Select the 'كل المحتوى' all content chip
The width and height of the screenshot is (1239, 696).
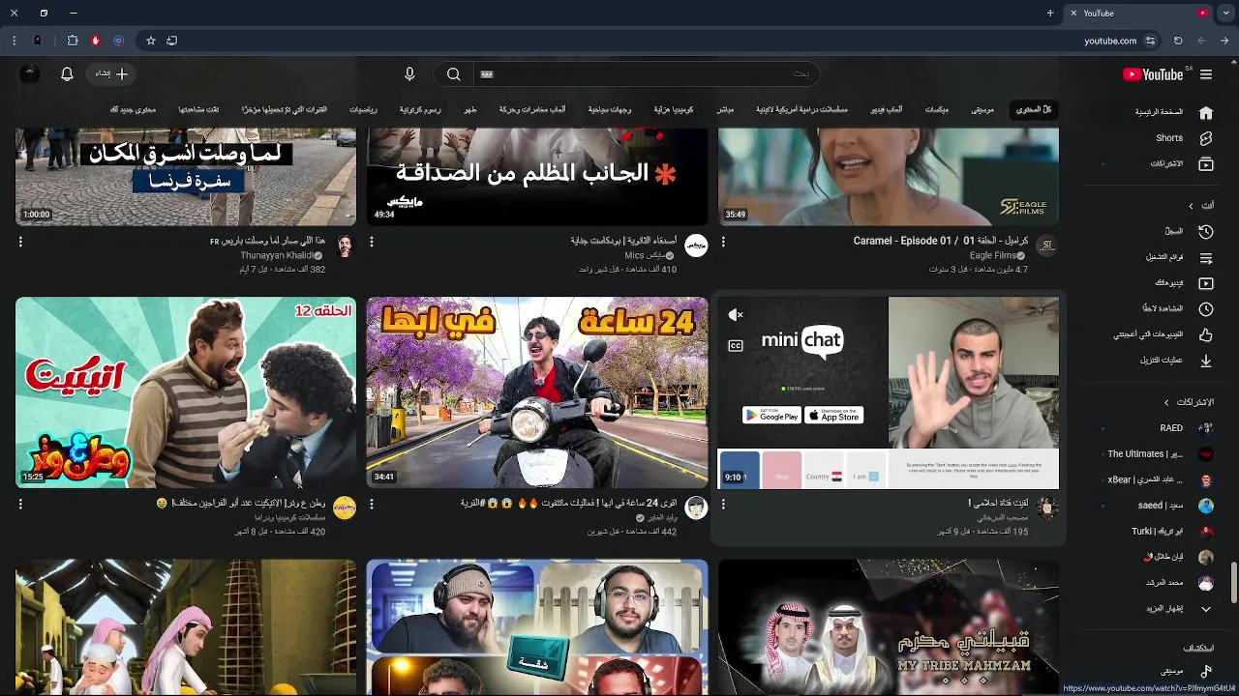[1034, 110]
